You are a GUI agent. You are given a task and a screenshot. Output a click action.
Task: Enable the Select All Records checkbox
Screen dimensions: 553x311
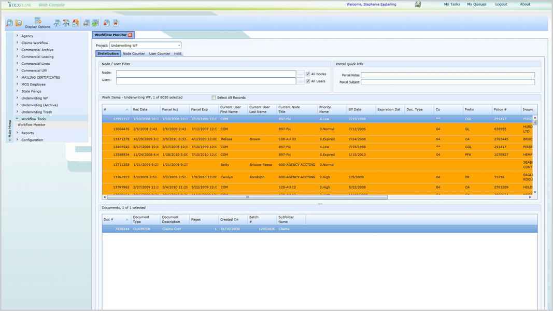(x=214, y=97)
